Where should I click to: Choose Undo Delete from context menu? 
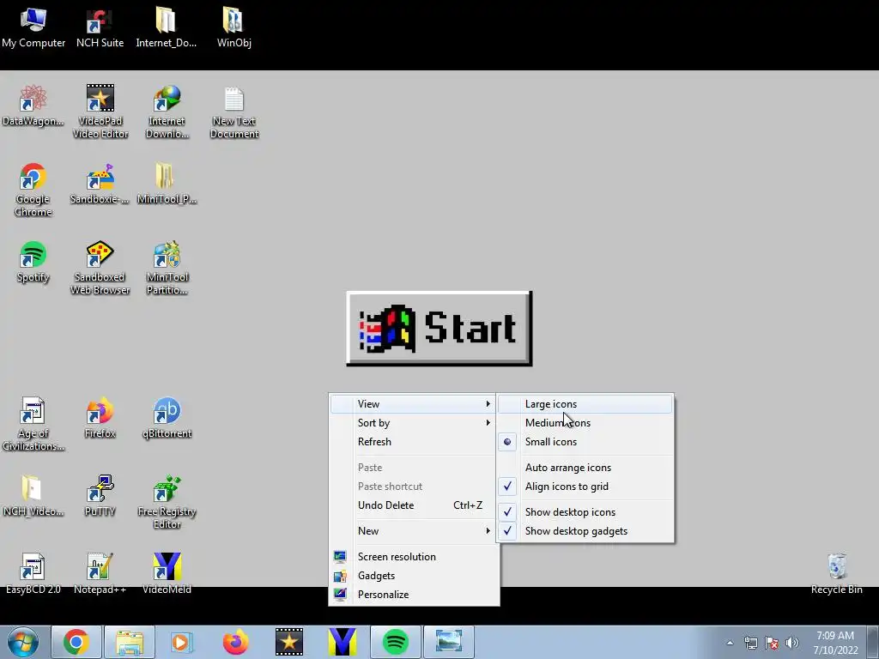(414, 505)
